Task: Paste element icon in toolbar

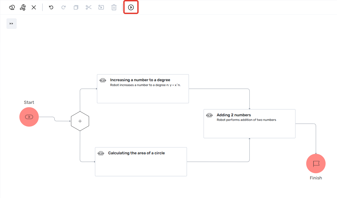Action: 101,8
